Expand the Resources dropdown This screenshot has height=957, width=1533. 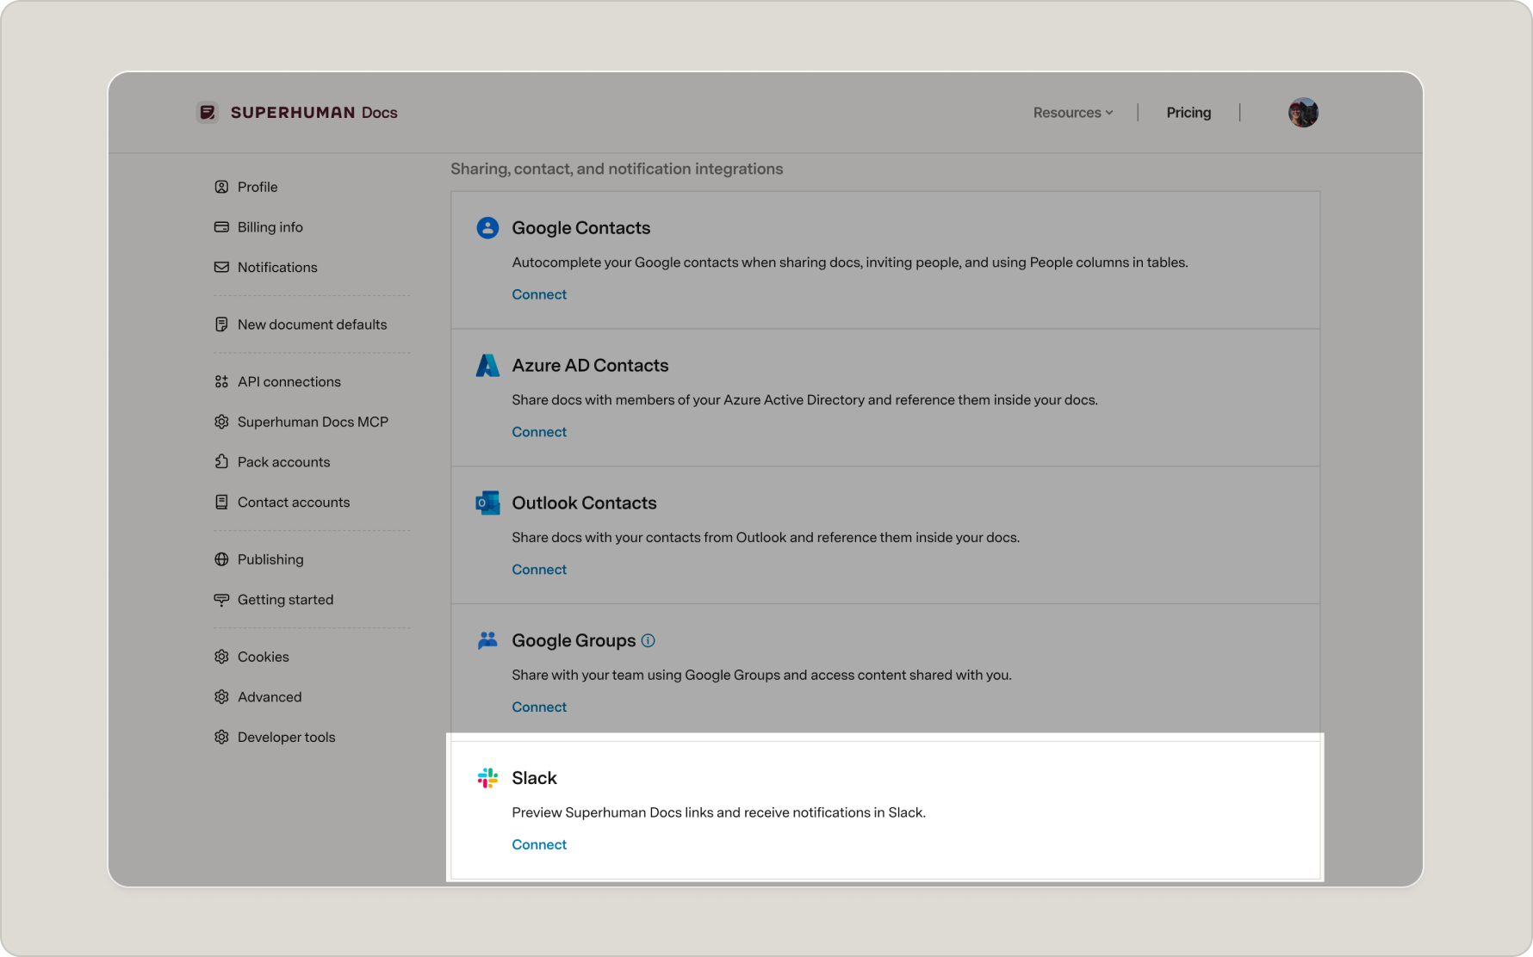pos(1073,113)
